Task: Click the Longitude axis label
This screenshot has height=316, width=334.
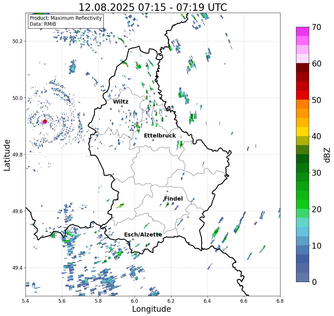Action: click(x=152, y=309)
